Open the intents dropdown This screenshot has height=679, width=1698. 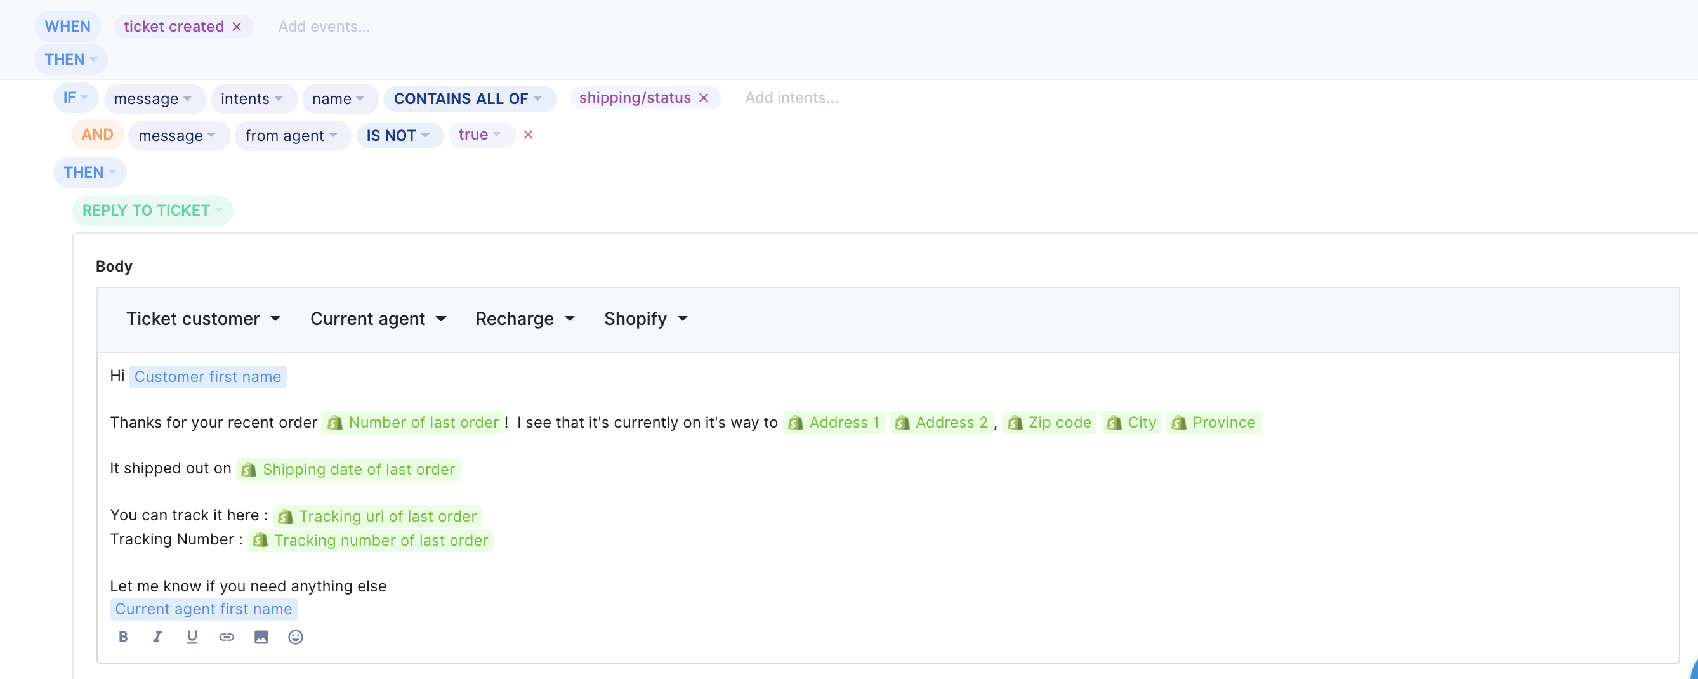pos(253,98)
